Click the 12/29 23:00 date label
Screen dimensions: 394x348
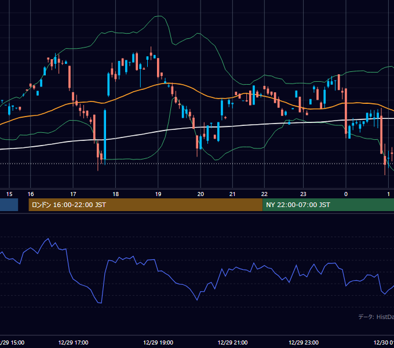pyautogui.click(x=304, y=342)
